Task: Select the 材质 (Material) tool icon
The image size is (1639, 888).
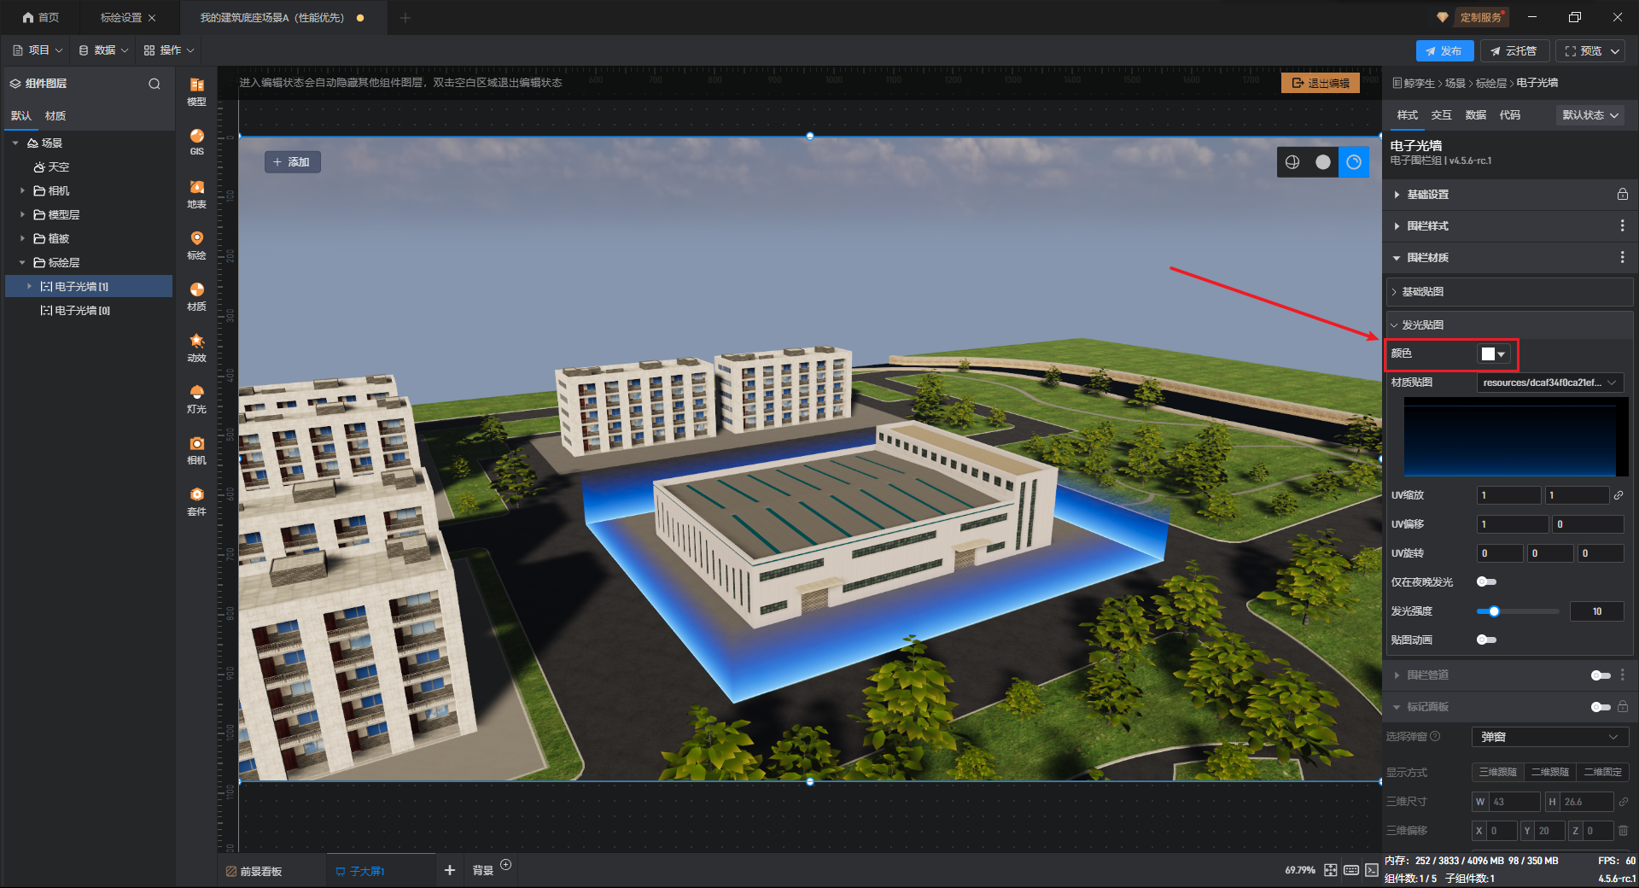Action: (x=196, y=295)
